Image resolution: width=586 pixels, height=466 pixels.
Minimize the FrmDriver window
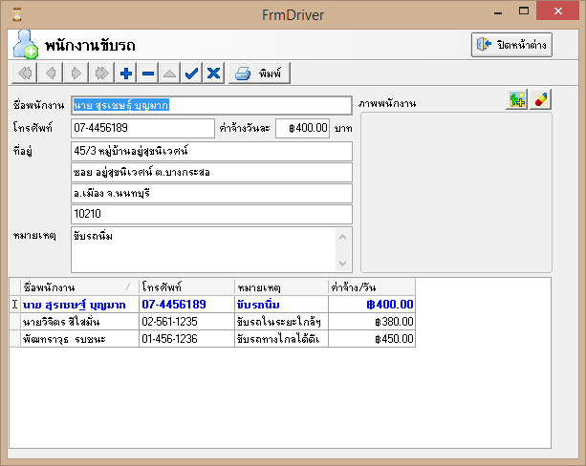click(x=498, y=12)
